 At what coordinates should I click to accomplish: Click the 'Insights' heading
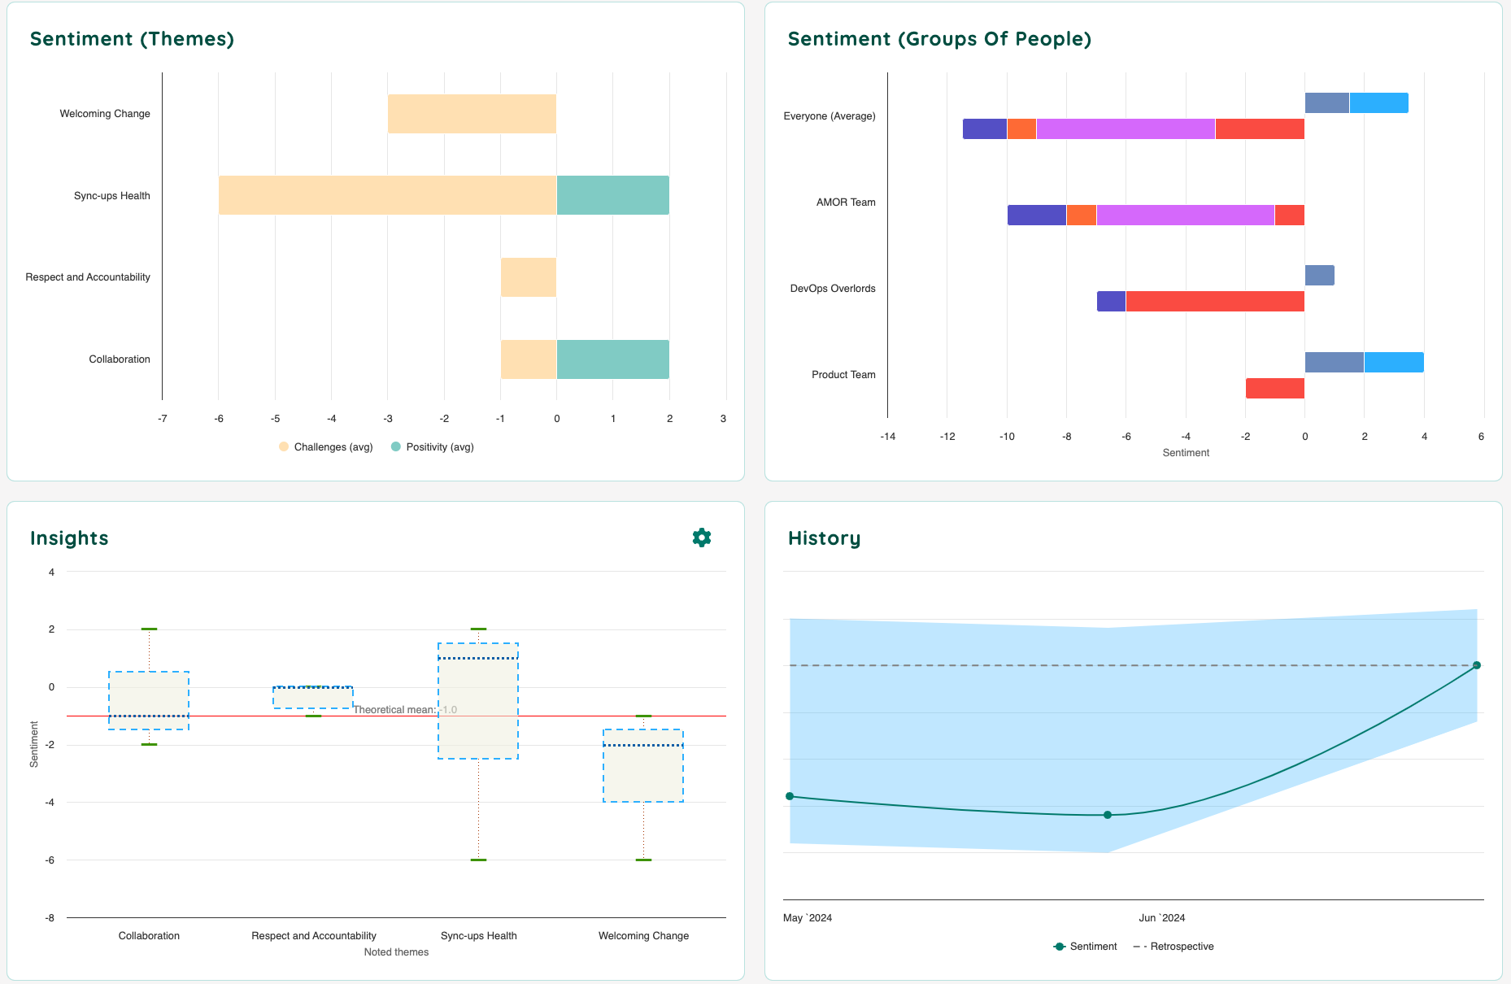pyautogui.click(x=69, y=538)
